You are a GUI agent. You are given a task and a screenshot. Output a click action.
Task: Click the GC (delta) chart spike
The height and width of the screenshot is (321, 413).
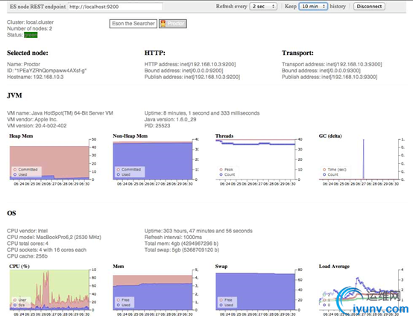click(364, 159)
